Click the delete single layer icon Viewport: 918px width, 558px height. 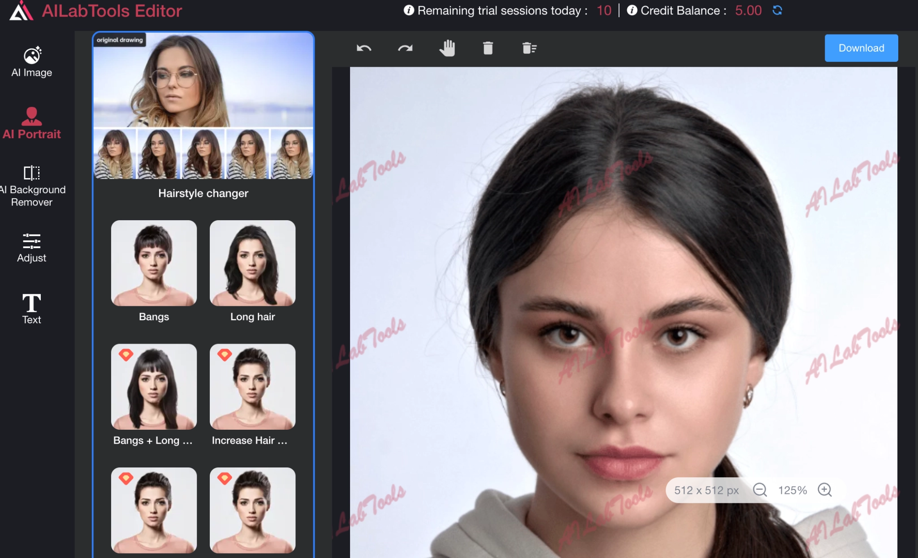(x=487, y=48)
